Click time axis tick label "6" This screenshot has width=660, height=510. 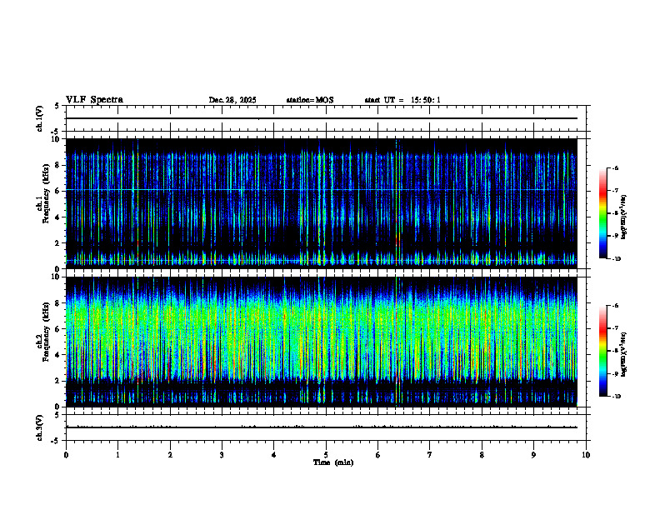click(377, 455)
